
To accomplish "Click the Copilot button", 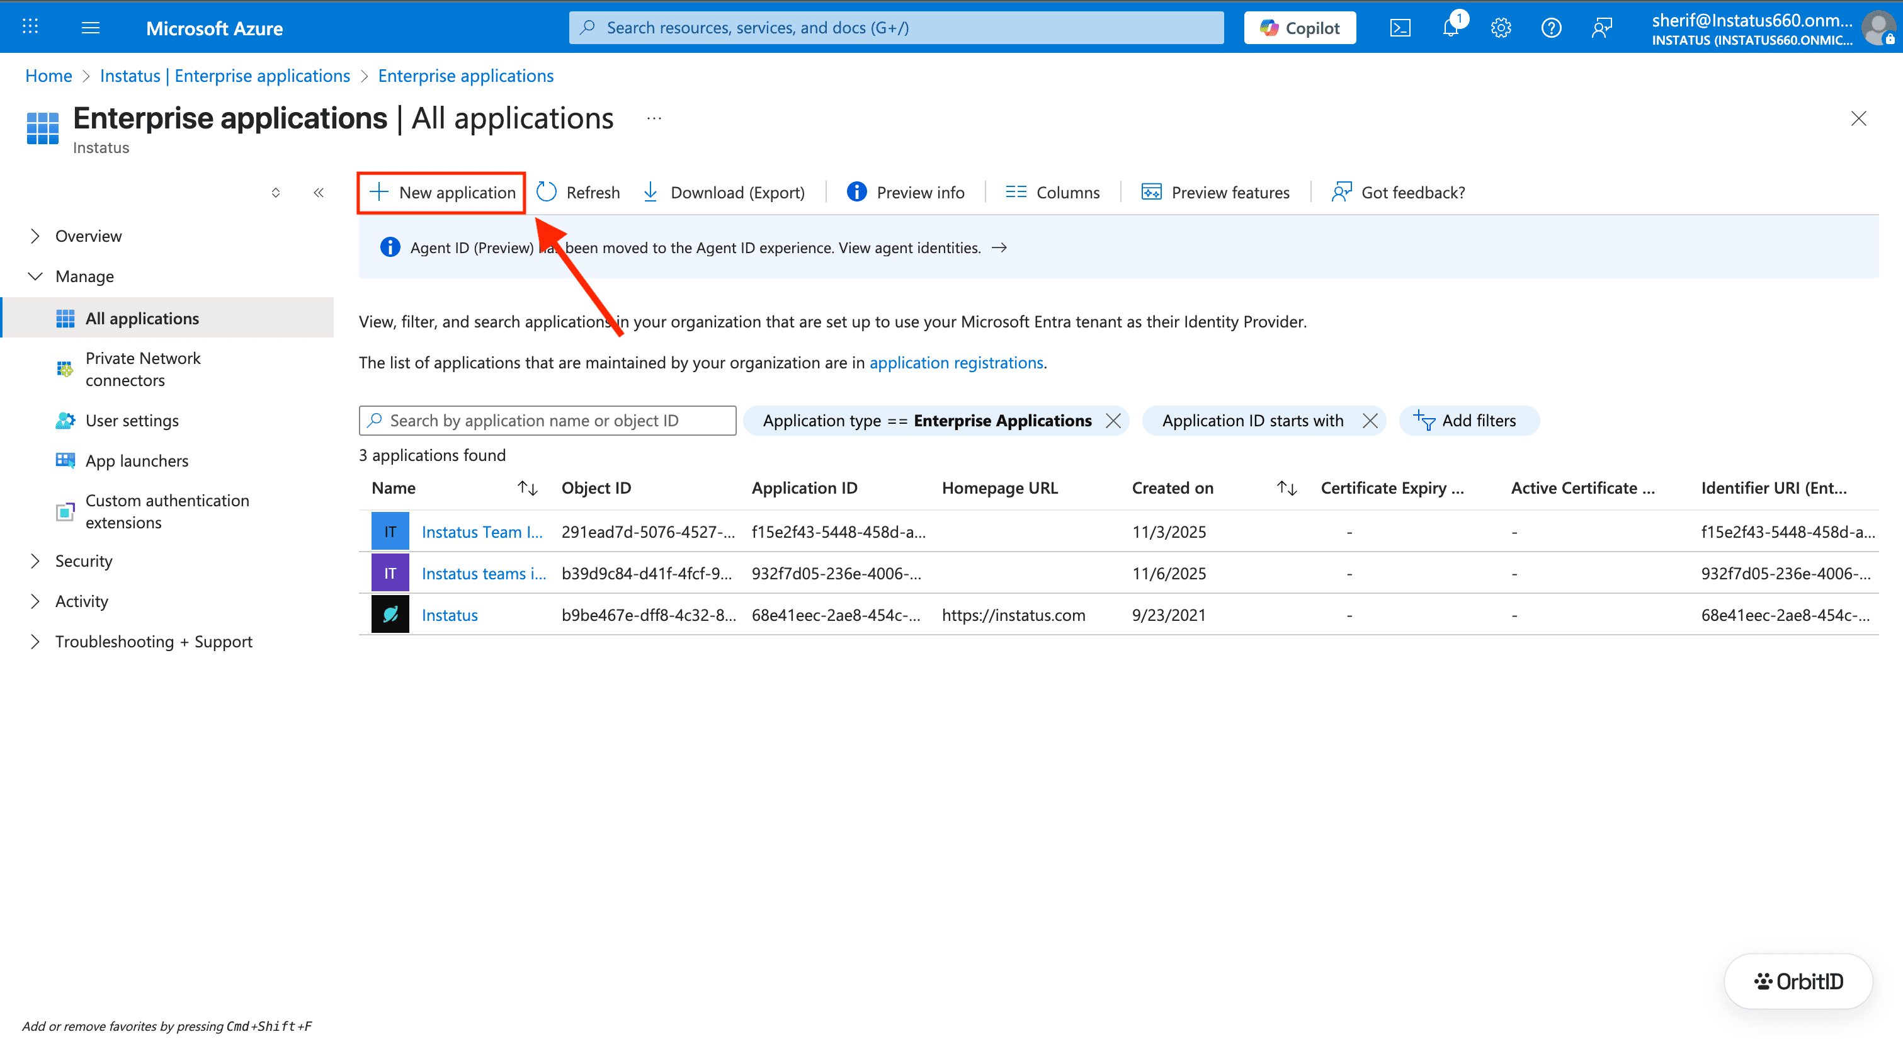I will pyautogui.click(x=1300, y=28).
